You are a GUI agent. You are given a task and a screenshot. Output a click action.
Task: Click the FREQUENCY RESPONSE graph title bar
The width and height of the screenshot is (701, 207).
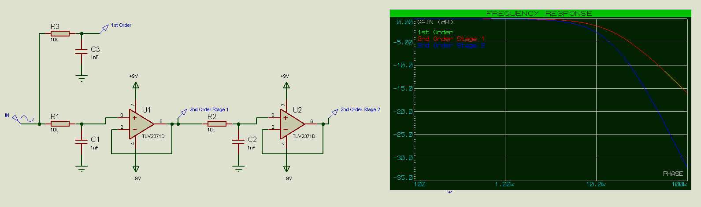(x=540, y=13)
